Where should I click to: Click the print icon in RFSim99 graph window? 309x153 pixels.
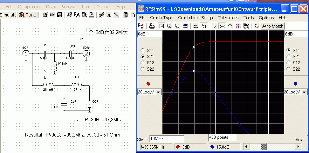[x=152, y=26]
